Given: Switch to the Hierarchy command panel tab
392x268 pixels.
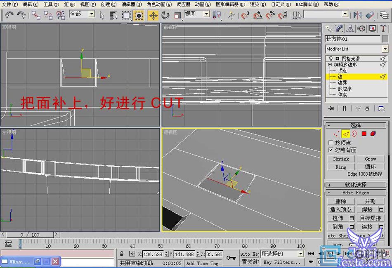Looking at the screenshot, I should point(350,28).
